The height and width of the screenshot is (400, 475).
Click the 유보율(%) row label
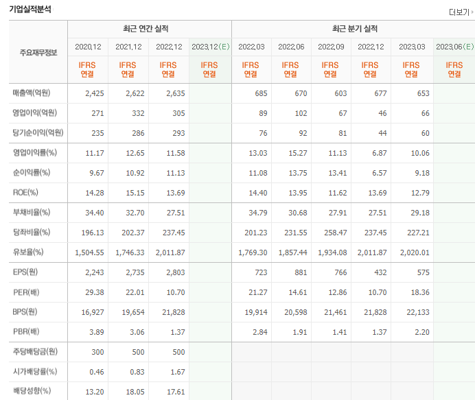pos(28,252)
